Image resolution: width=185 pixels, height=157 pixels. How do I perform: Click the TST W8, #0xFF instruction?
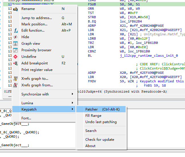(x=113, y=13)
